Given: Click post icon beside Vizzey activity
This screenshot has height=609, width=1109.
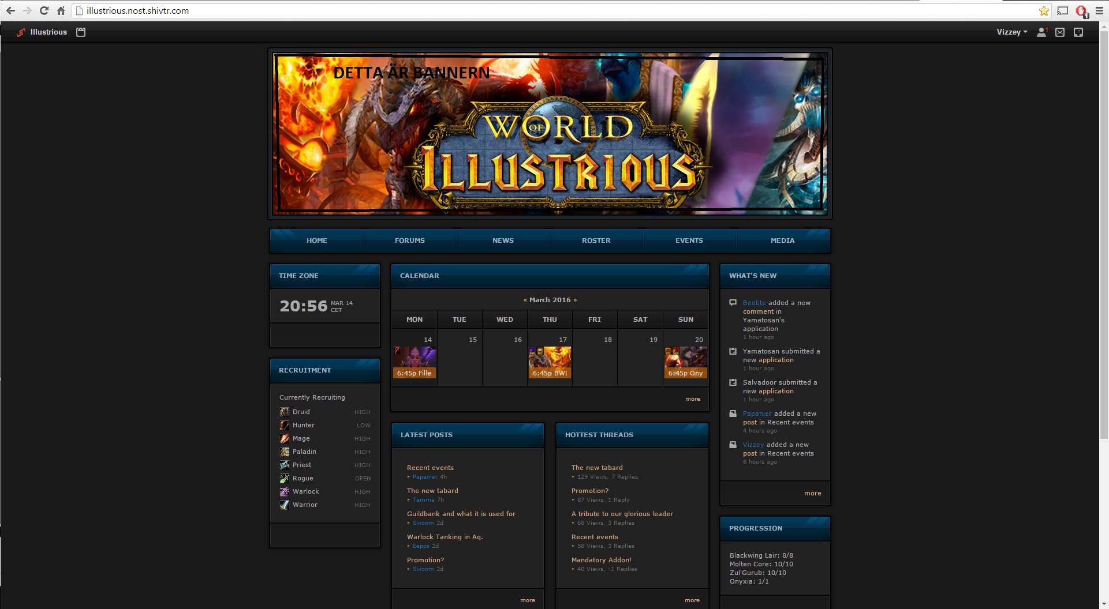Looking at the screenshot, I should (x=733, y=445).
